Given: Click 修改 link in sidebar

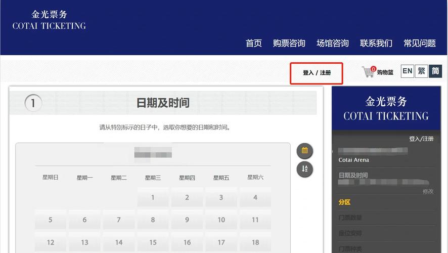Looking at the screenshot, I should pos(428,191).
